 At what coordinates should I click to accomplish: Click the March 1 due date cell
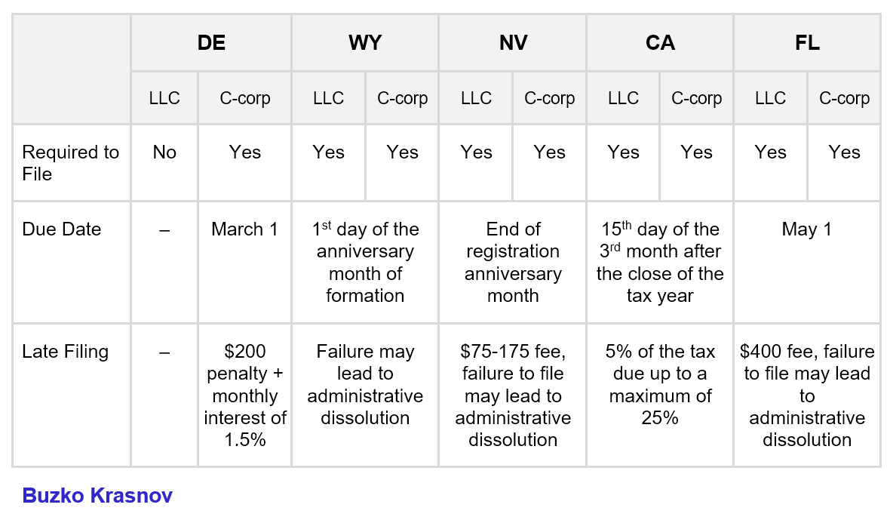(x=245, y=229)
